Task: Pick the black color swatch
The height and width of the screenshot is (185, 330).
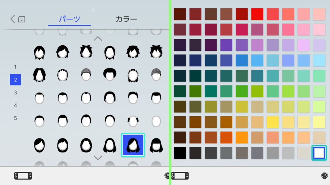Action: [180, 153]
